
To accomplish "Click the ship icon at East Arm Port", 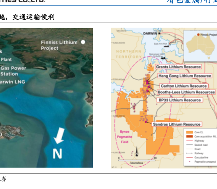I will click(166, 46).
